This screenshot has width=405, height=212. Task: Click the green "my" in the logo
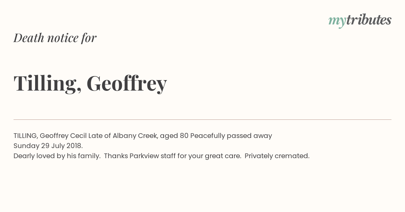(337, 22)
